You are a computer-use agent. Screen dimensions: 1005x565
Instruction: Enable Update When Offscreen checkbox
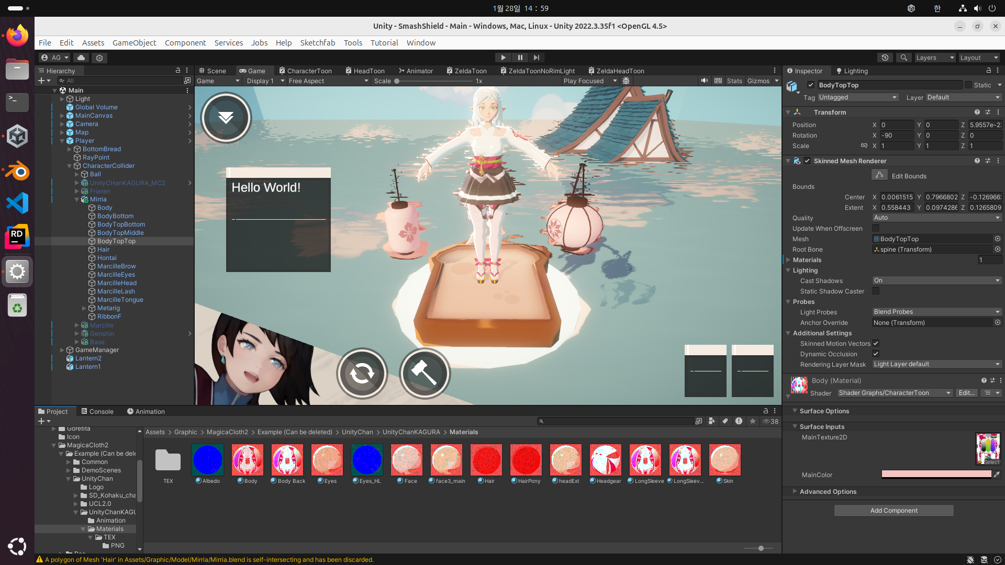[x=876, y=228]
